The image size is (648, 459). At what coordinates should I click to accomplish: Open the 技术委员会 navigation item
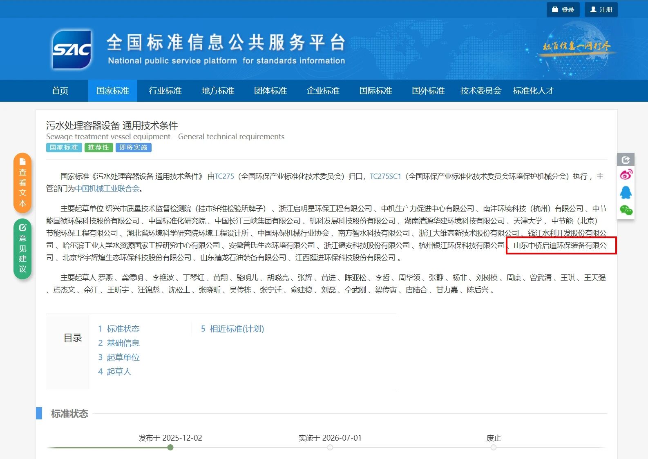tap(480, 91)
